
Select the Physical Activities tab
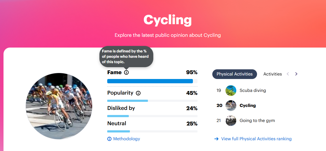pyautogui.click(x=234, y=74)
